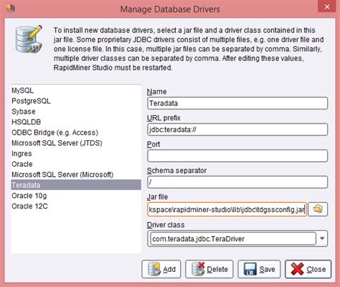Click the Schema separator input field
340x287 pixels.
pos(237,182)
